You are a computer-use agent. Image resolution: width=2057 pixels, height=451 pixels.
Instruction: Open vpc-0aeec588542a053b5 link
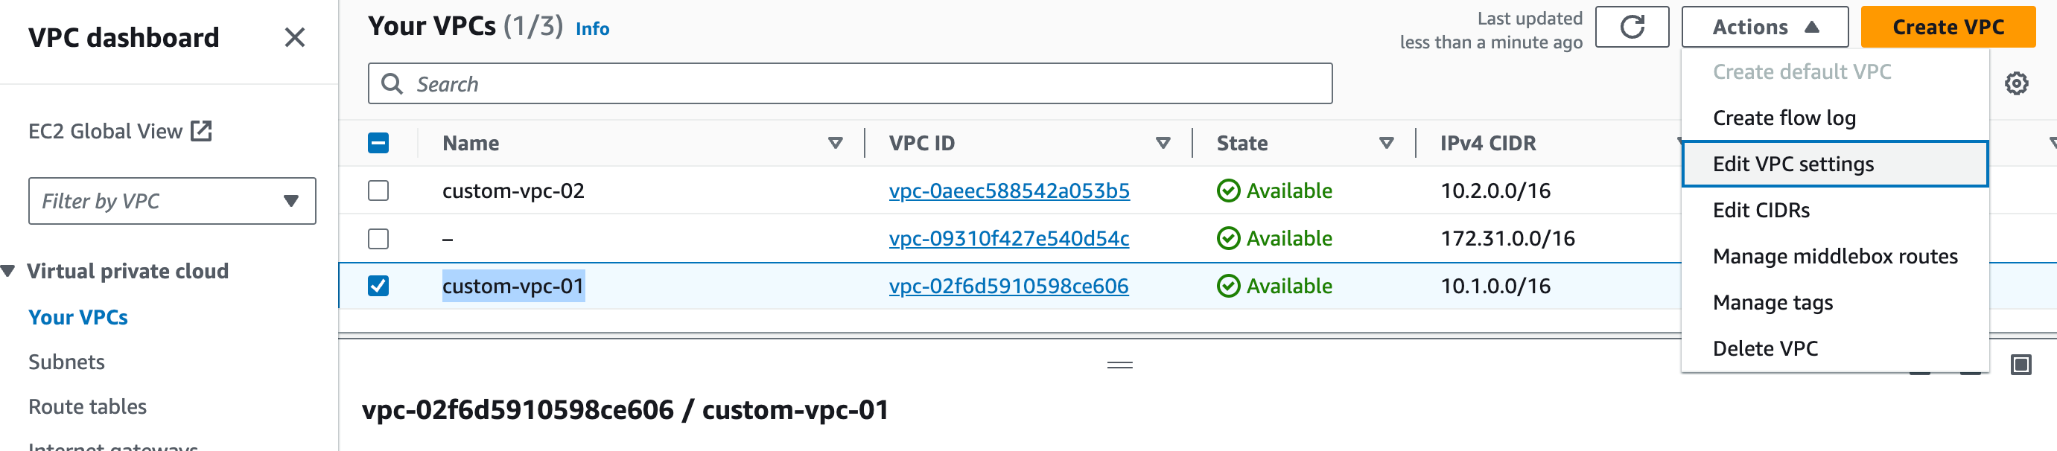[x=1008, y=191]
